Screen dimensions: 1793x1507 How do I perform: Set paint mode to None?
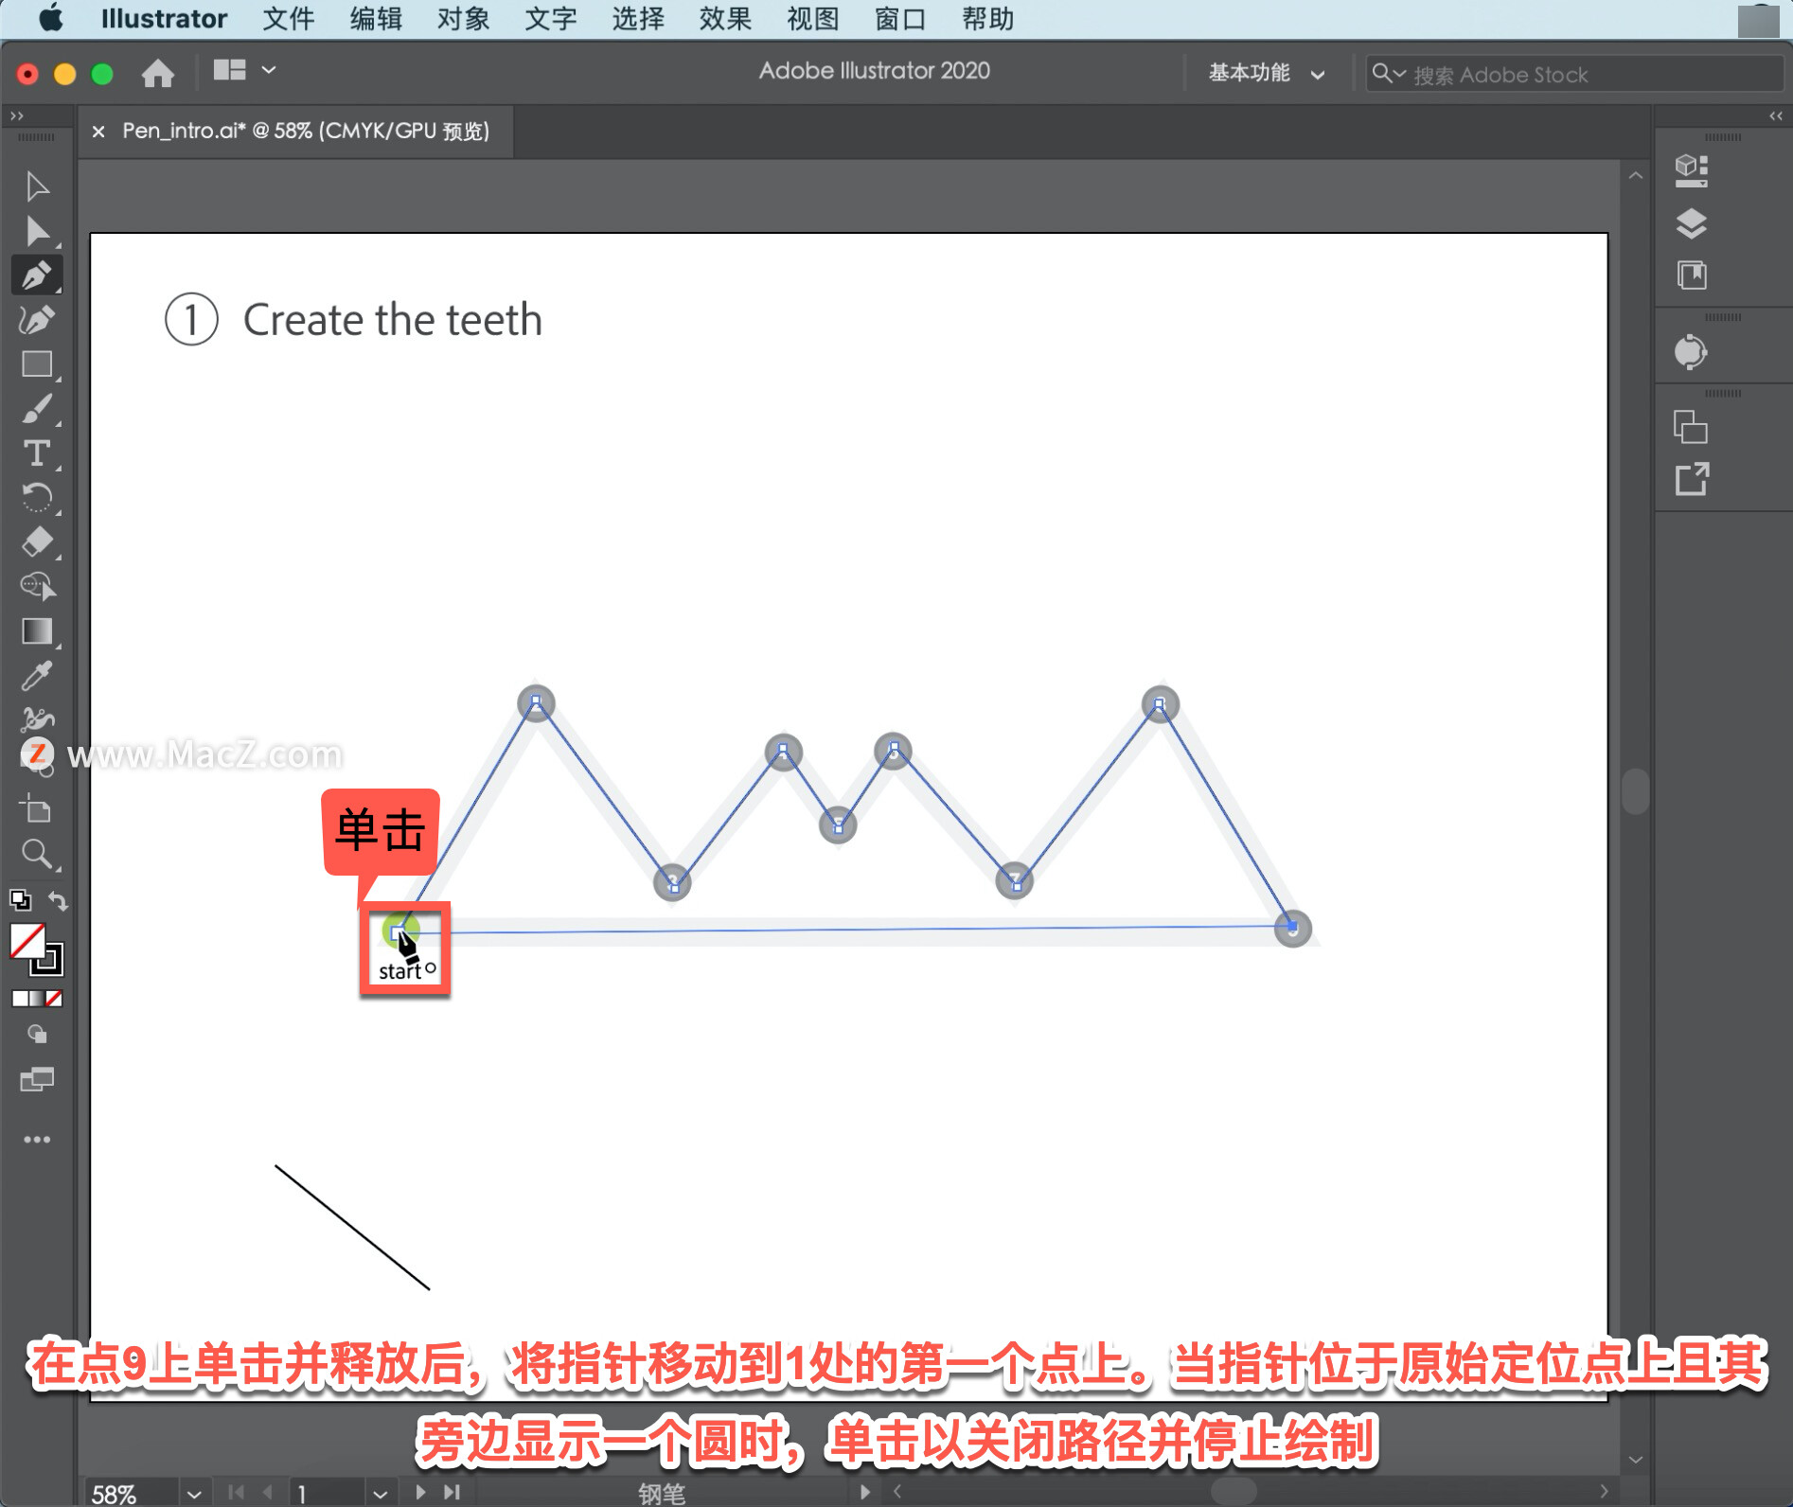(55, 999)
